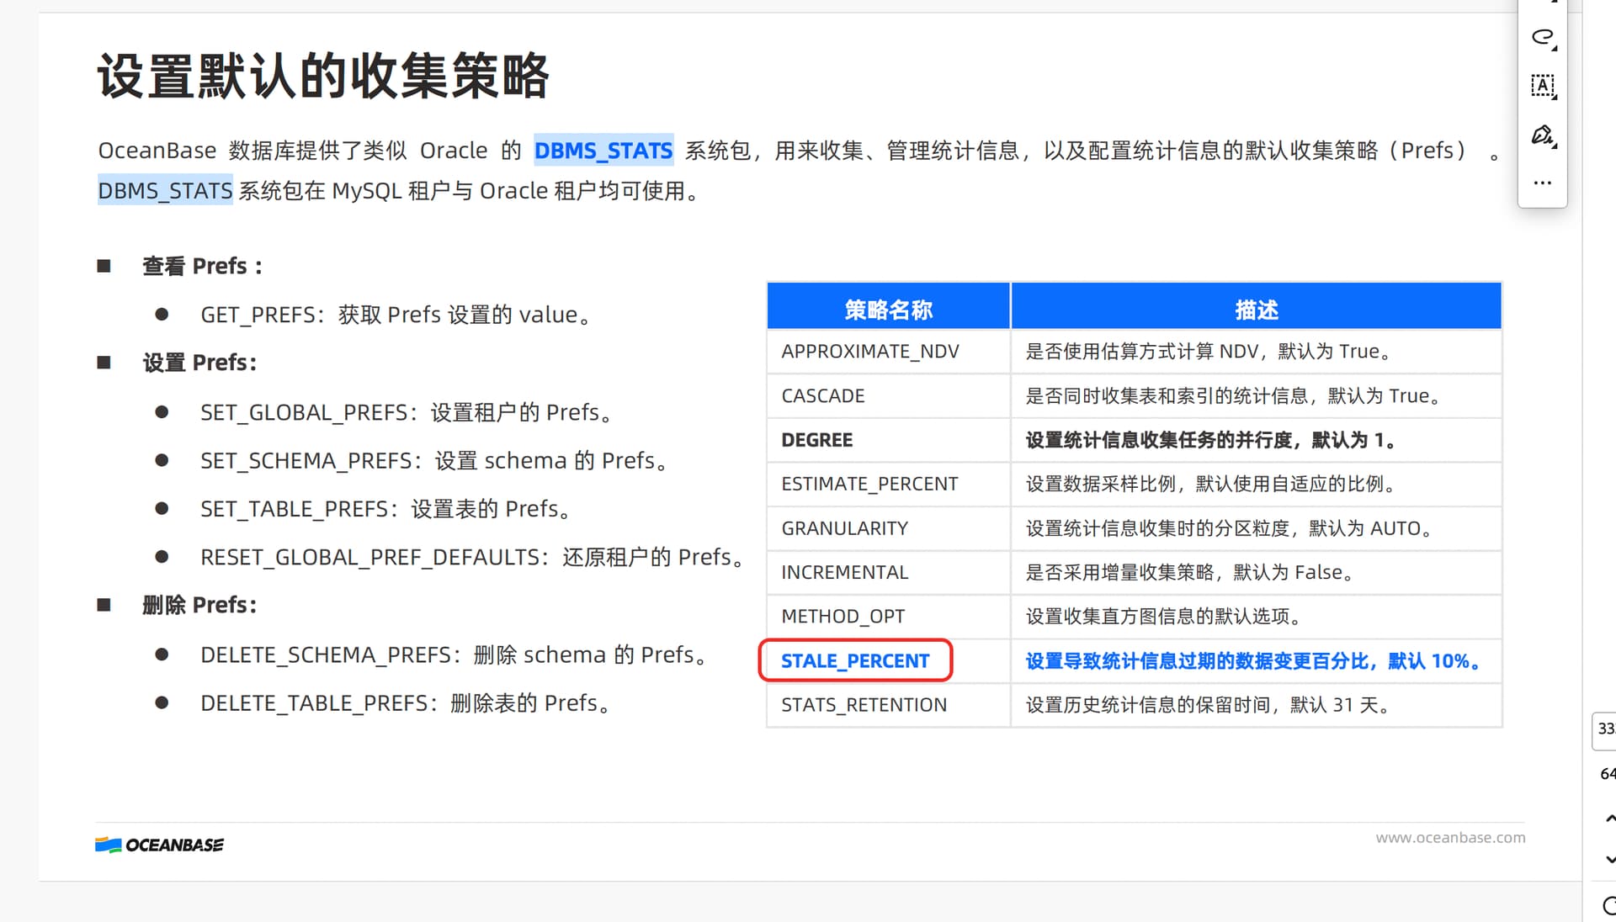Select the text box selection tool
Viewport: 1616px width, 922px height.
(1541, 85)
